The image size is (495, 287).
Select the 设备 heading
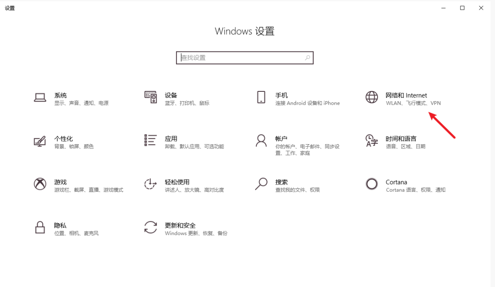[171, 95]
